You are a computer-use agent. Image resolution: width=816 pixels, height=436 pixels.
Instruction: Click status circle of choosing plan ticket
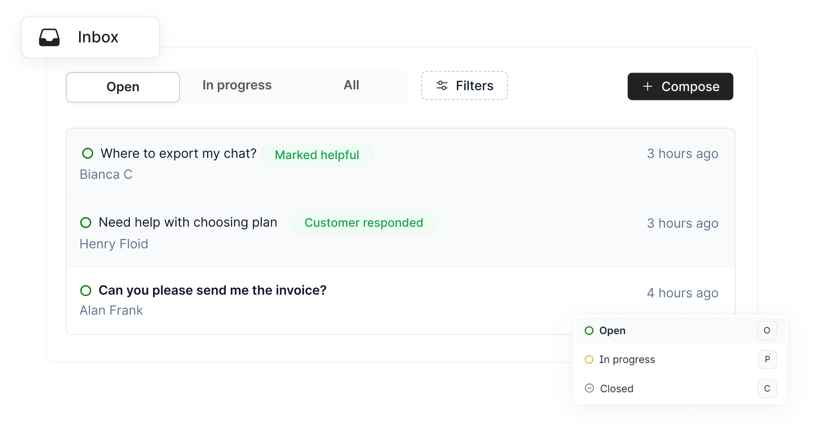(x=86, y=223)
